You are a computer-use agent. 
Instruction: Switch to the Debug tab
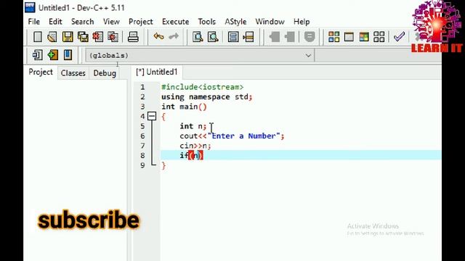pos(105,72)
